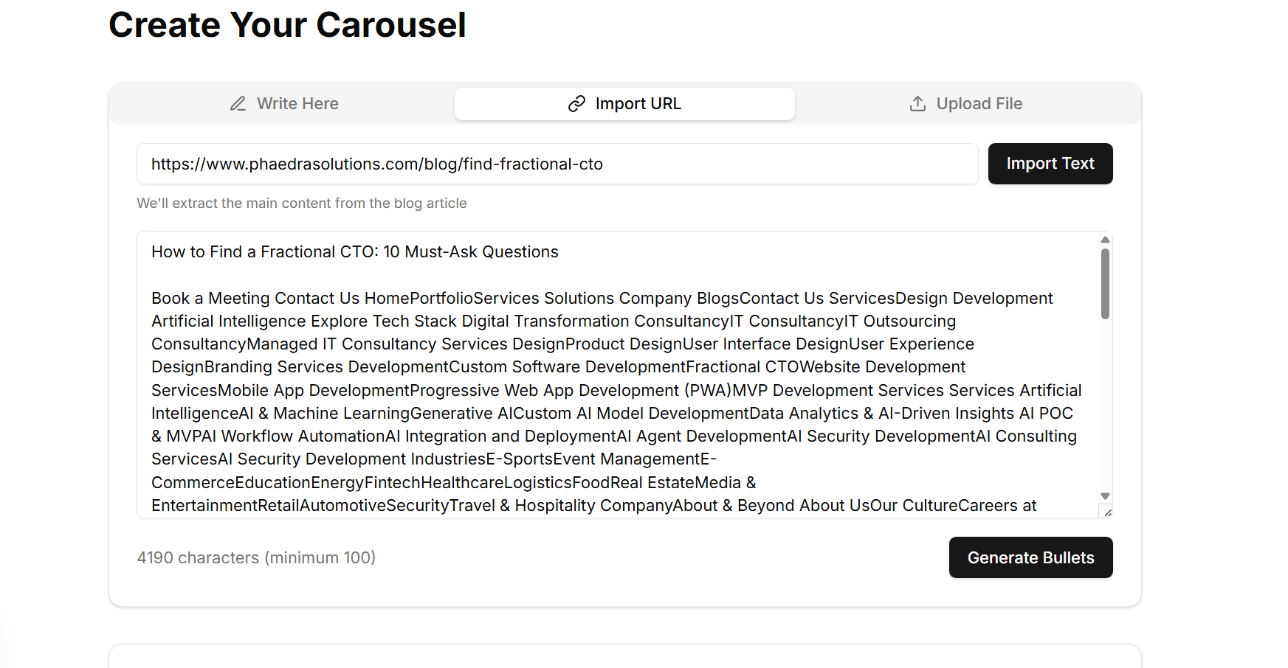
Task: Click the upload arrow icon beside Upload File
Action: 917,104
